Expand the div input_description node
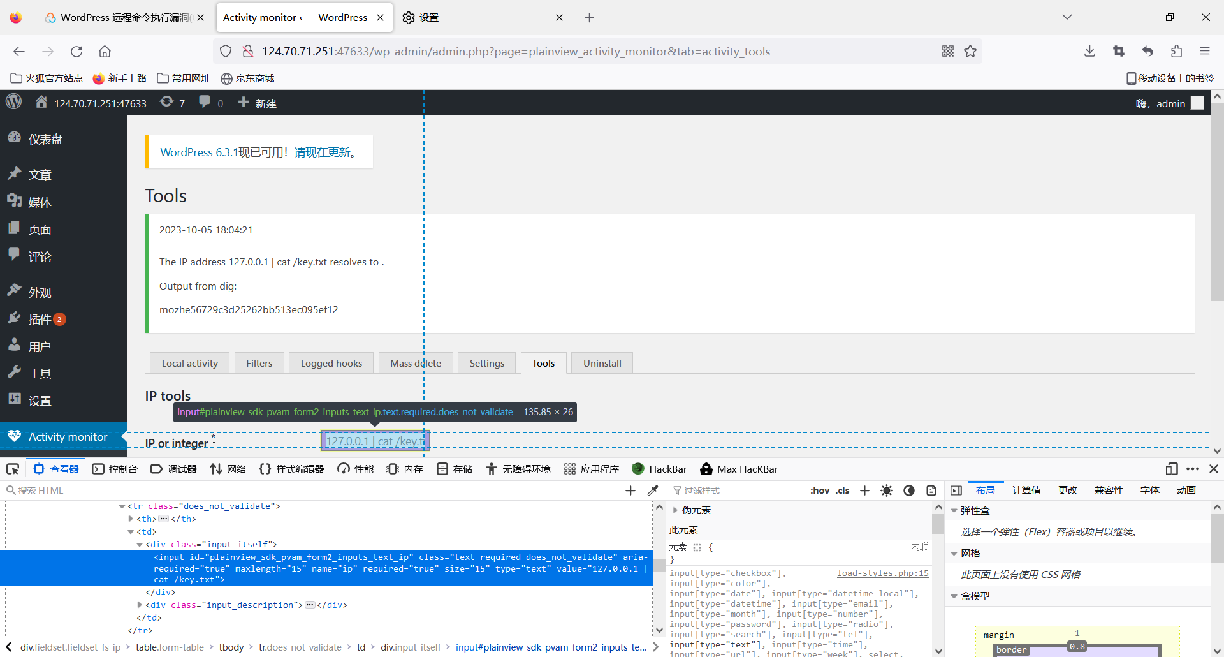This screenshot has height=657, width=1224. 140,605
